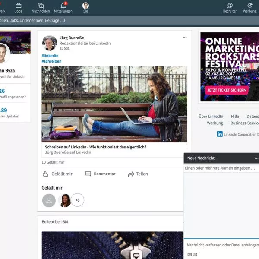Click 'Beliebt bei IBM' heading
Image resolution: width=259 pixels, height=259 pixels.
55,222
